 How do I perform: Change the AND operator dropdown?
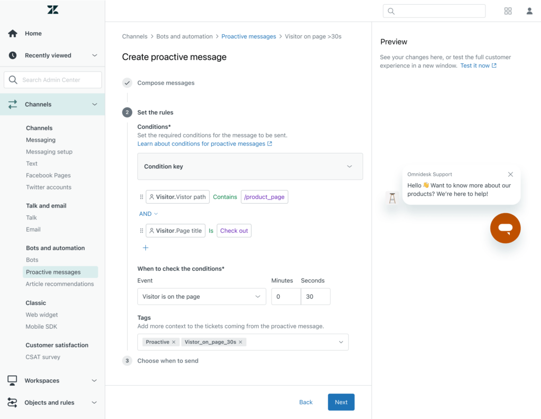148,214
